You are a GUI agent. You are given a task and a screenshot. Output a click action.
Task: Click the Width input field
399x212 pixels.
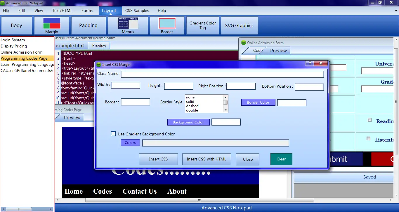click(x=126, y=85)
